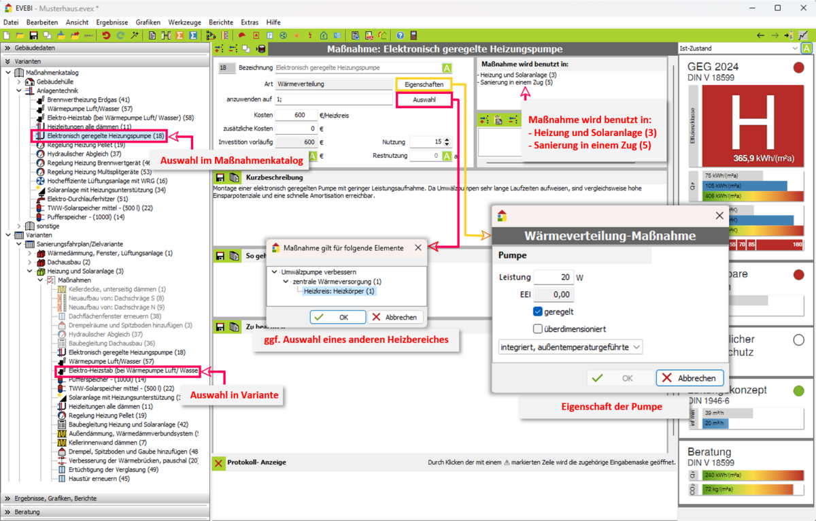Expand the Gebäudehülle tree node
816x521 pixels.
[19, 82]
